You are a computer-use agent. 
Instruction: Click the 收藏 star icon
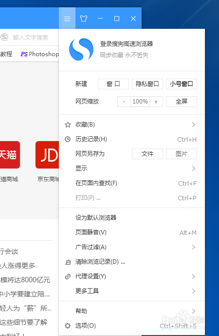coord(68,125)
